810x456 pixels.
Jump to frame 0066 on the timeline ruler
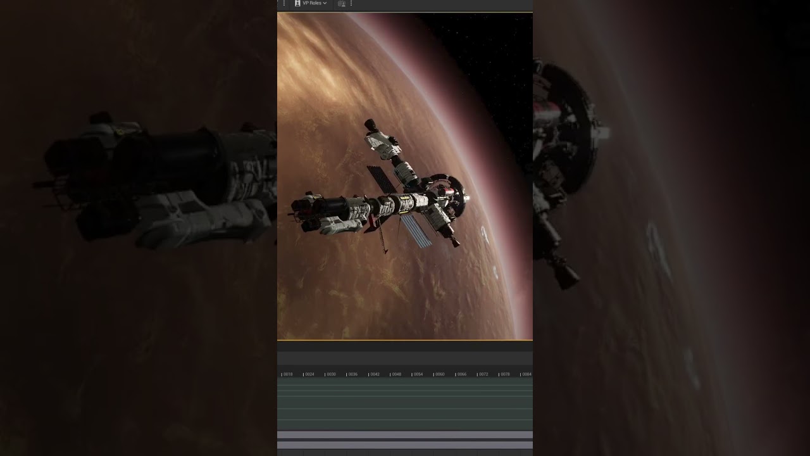pyautogui.click(x=462, y=374)
